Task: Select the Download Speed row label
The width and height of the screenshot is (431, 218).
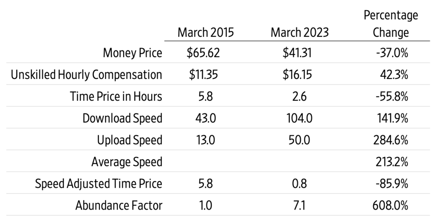Action: (122, 119)
